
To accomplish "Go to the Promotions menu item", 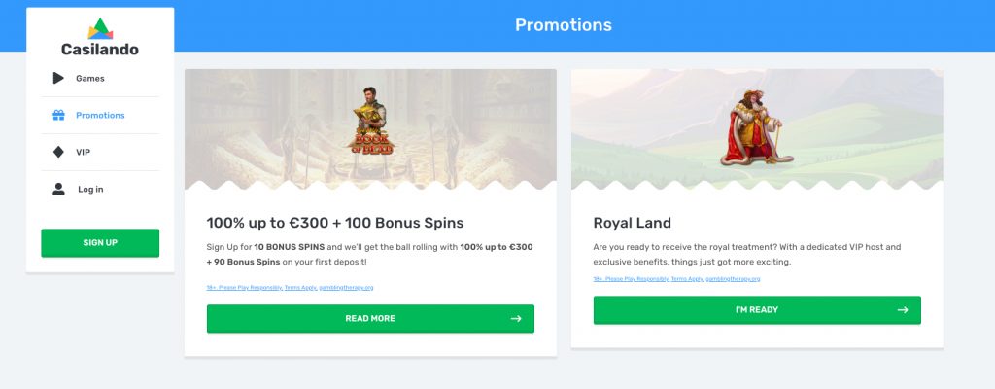I will 100,115.
